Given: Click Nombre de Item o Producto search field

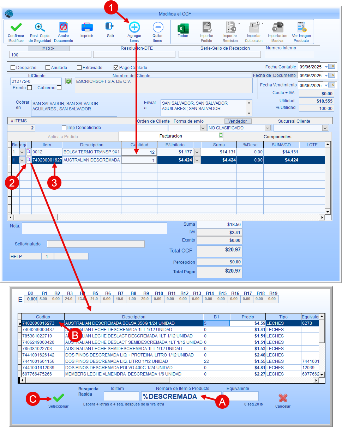Looking at the screenshot, I should 181,396.
